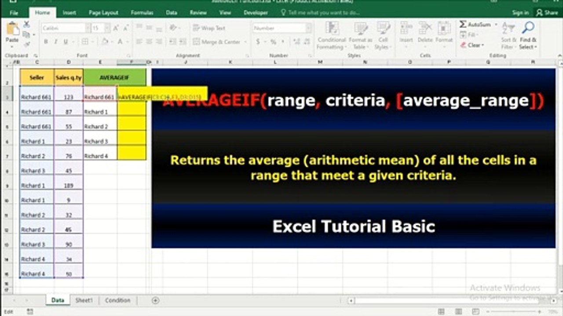This screenshot has height=316, width=563.
Task: Open the font size dropdown
Action: (x=107, y=28)
